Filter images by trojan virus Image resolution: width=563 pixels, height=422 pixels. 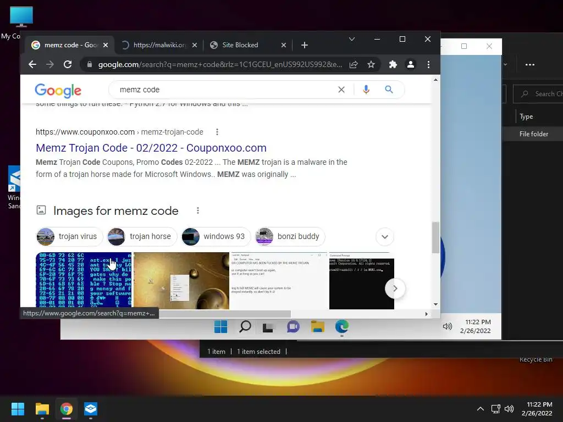point(70,236)
